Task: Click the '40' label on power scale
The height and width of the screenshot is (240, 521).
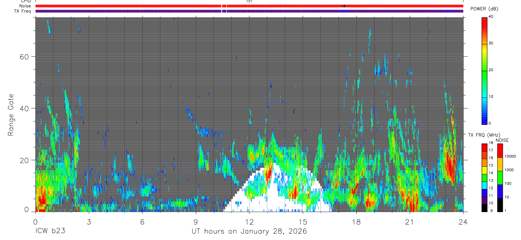Action: pos(491,17)
